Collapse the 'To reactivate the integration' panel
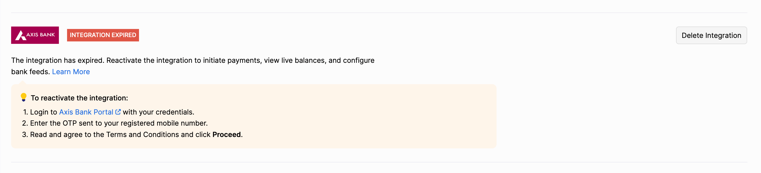 coord(80,98)
